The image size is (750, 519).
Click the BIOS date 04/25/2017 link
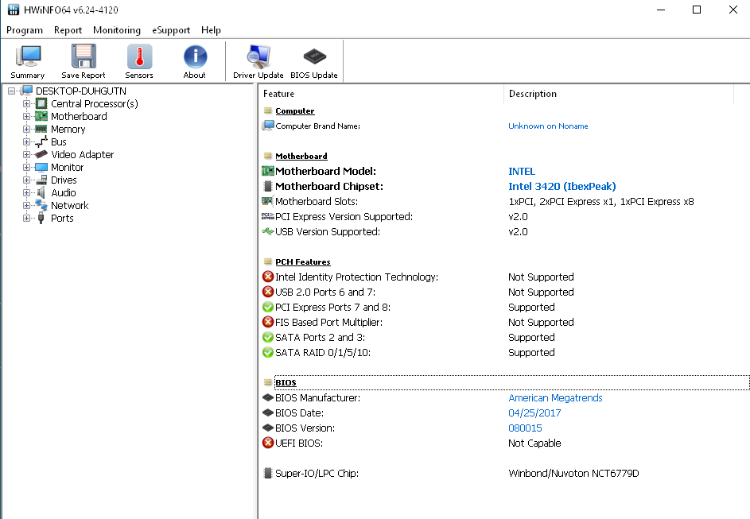(x=534, y=413)
